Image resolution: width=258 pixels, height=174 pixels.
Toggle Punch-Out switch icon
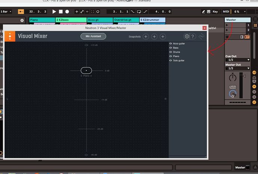click(145, 12)
